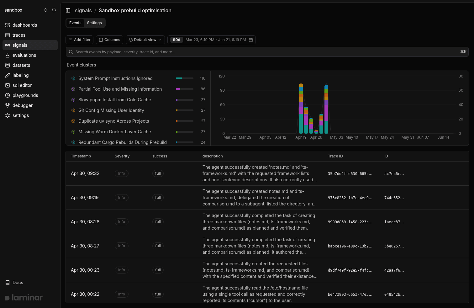Click the evaluations flask icon

pyautogui.click(x=8, y=55)
